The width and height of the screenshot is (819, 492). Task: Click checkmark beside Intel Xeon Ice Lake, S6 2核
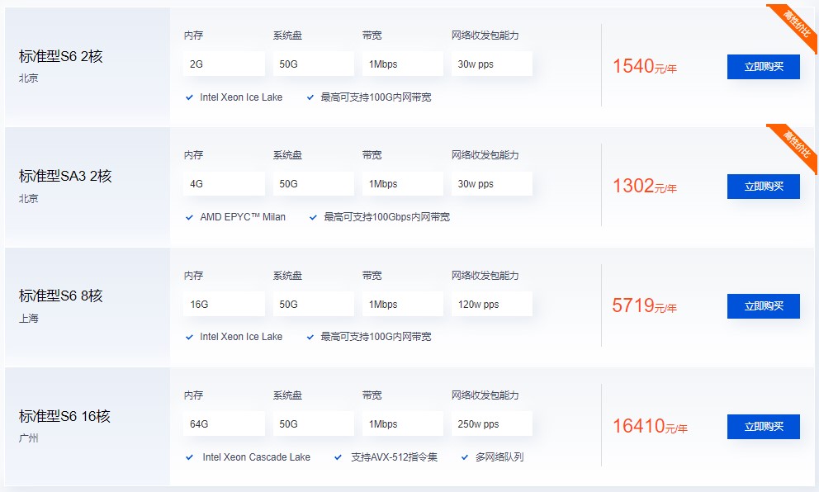190,97
